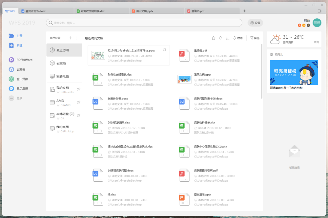Viewport: 328px width, 218px height.
Task: Click the dark S coin badge
Action: [x=308, y=25]
